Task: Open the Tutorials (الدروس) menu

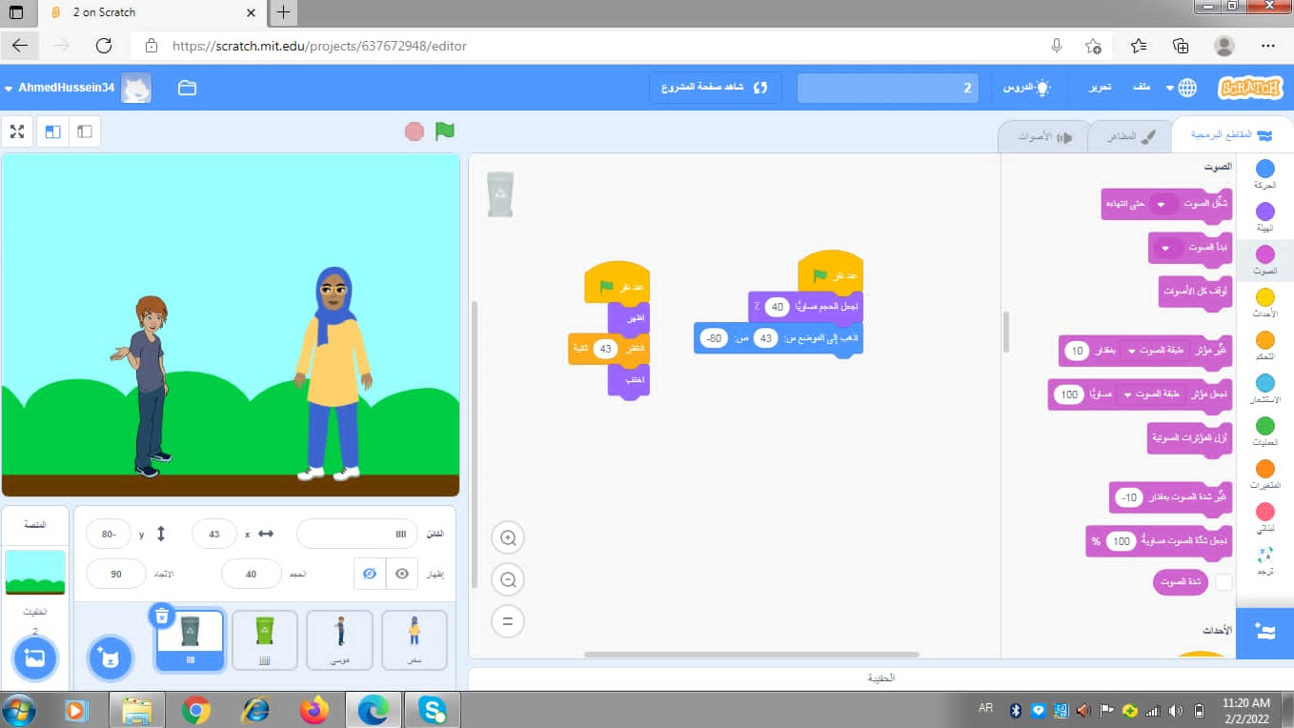Action: pyautogui.click(x=1026, y=88)
